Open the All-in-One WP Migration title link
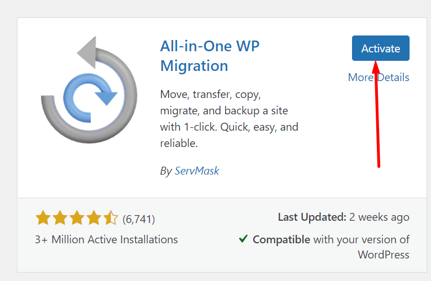This screenshot has width=431, height=281. (210, 56)
